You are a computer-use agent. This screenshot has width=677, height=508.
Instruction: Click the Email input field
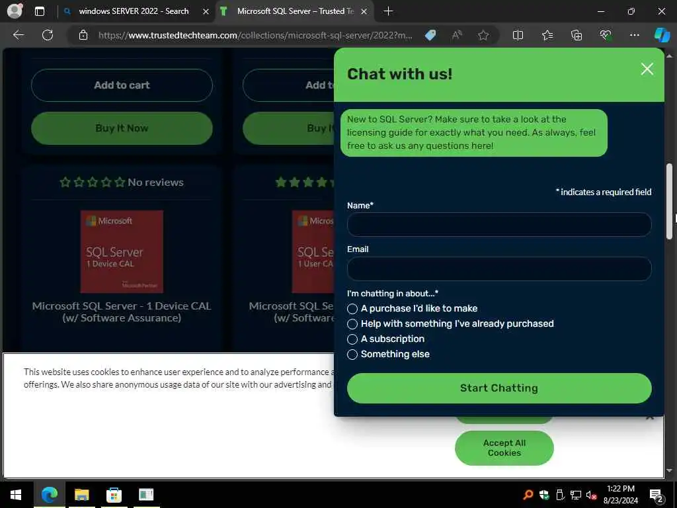pos(498,269)
